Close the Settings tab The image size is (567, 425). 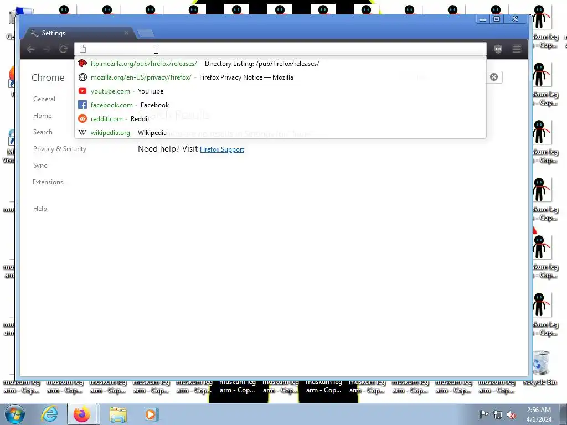pos(126,33)
